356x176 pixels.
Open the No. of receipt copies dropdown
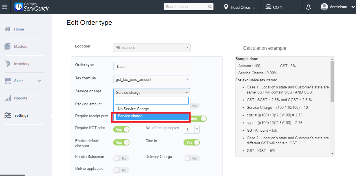click(192, 129)
